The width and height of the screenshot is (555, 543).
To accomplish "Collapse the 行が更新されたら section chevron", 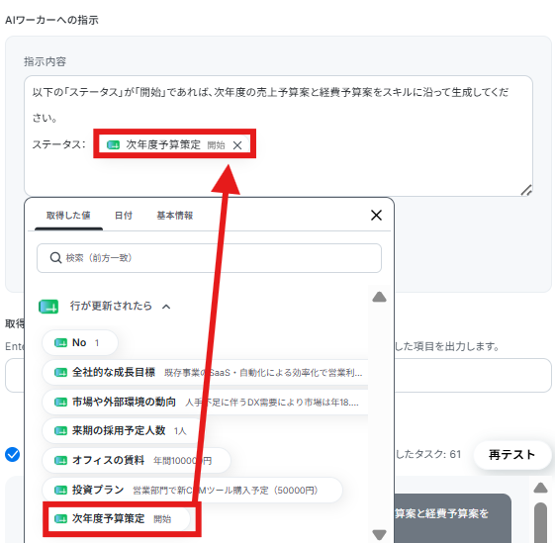I will [x=166, y=307].
